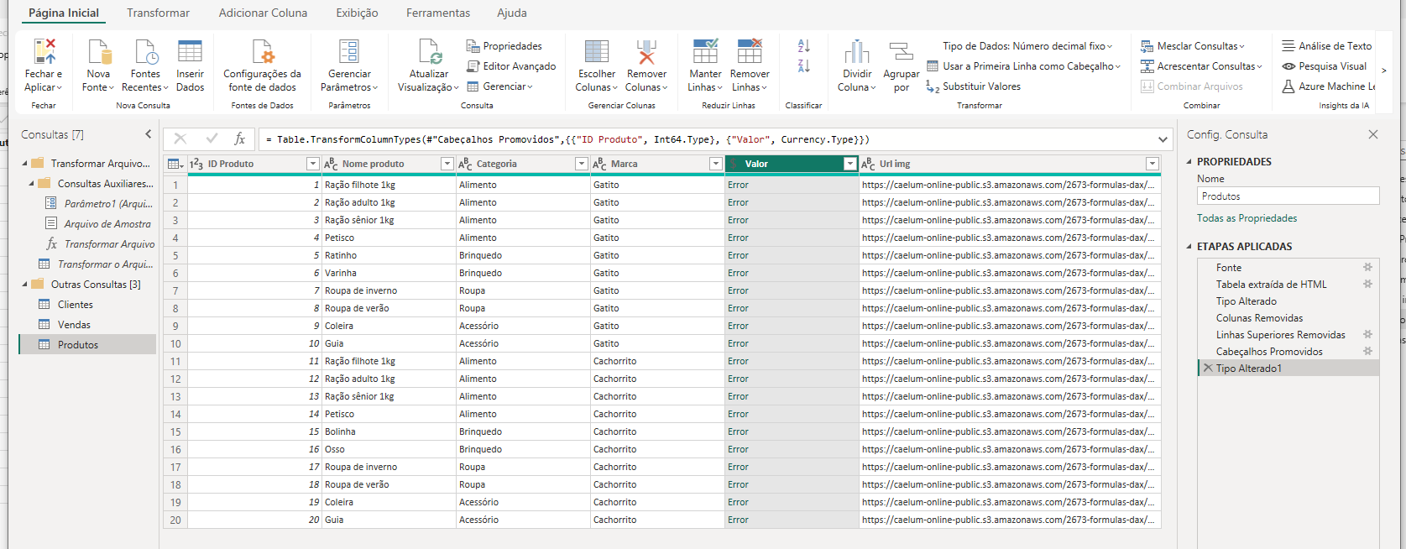Click the fx formula icon in the formula bar

click(x=239, y=139)
